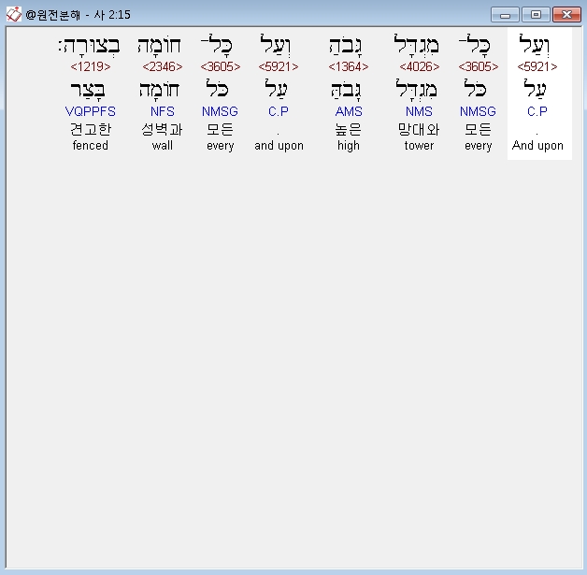The width and height of the screenshot is (587, 575).
Task: Click the Hebrew root word above AMS
Action: pyautogui.click(x=346, y=90)
